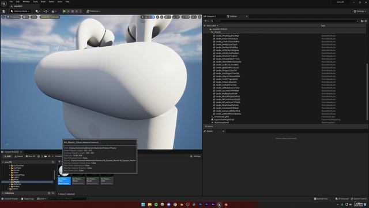Click the Content Browser history icon
This screenshot has width=369, height=208.
[39, 157]
